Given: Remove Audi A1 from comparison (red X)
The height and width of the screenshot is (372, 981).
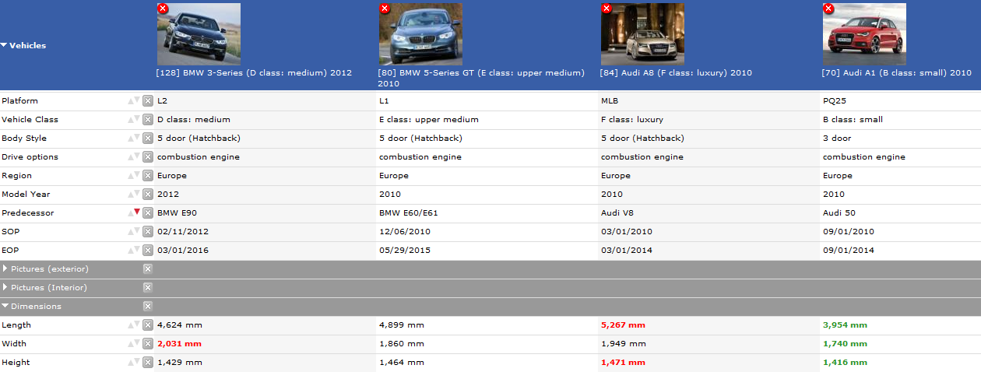Looking at the screenshot, I should [x=828, y=9].
